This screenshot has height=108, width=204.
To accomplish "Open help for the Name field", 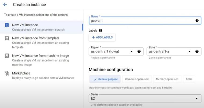I will (x=197, y=20).
